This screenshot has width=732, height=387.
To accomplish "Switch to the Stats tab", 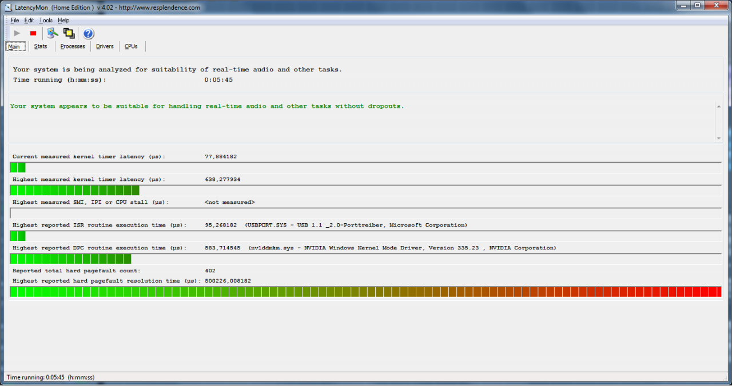I will coord(41,46).
